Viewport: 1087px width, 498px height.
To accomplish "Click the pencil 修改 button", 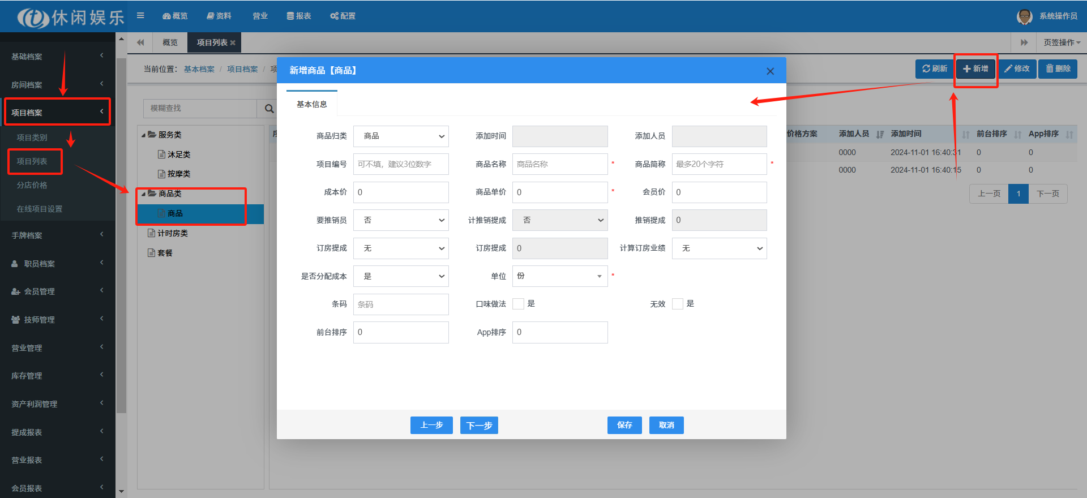I will 1017,69.
